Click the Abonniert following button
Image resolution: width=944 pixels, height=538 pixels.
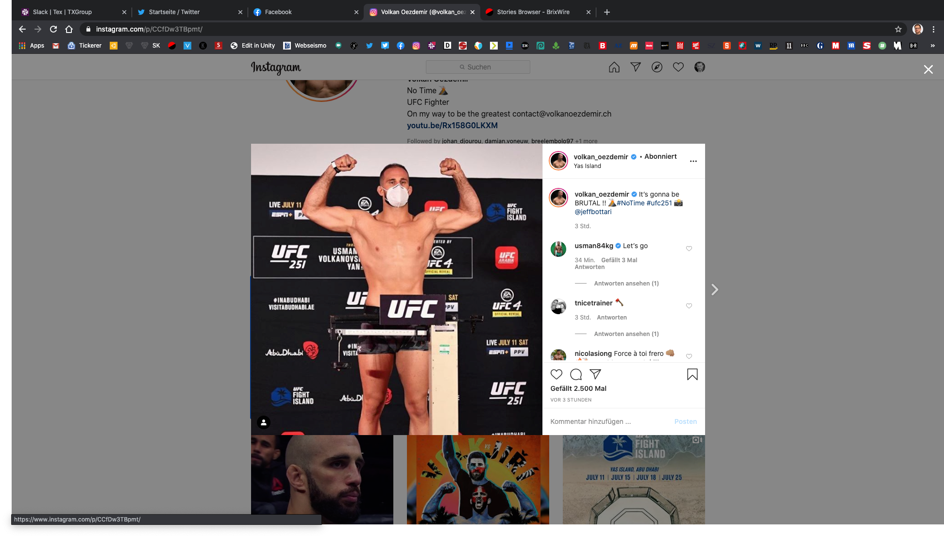(x=660, y=156)
